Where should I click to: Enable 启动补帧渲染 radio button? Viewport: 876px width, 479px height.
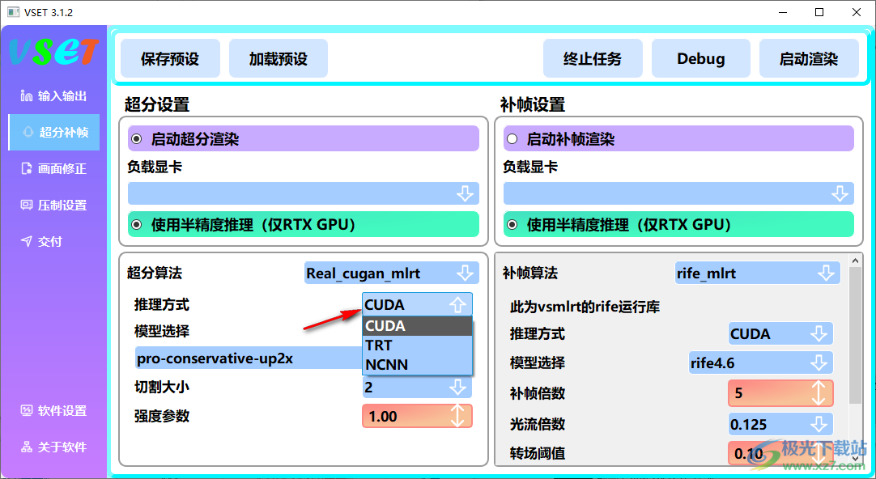(x=512, y=139)
